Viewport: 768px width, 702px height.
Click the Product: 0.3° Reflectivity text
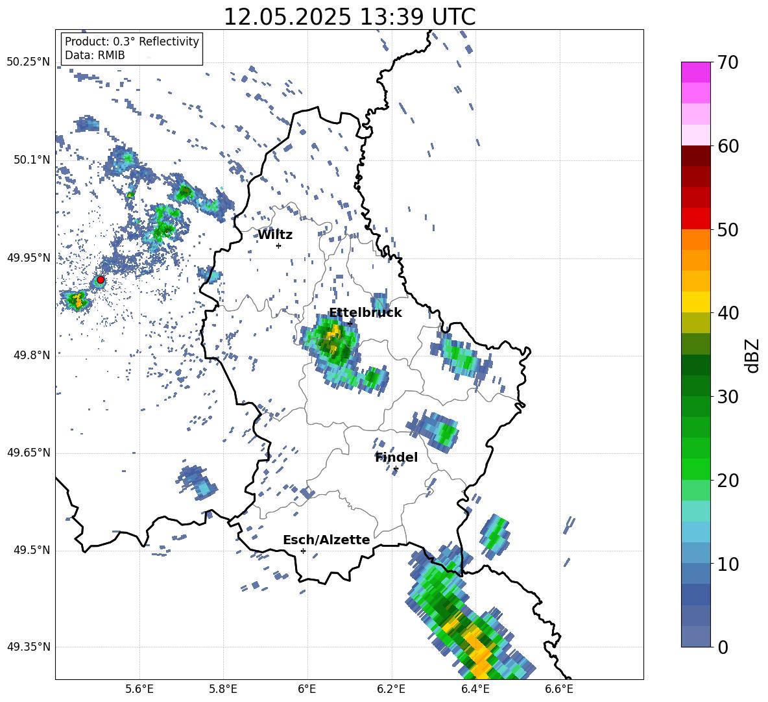[x=132, y=42]
